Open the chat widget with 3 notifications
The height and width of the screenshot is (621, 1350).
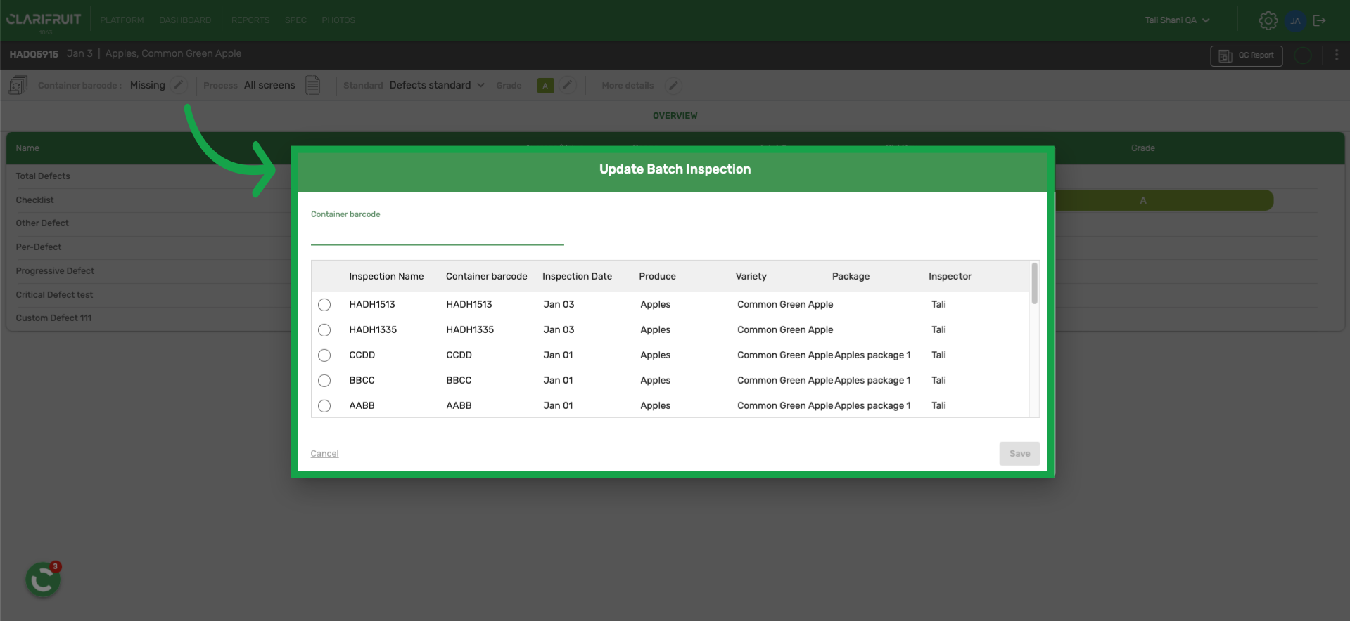[x=43, y=580]
